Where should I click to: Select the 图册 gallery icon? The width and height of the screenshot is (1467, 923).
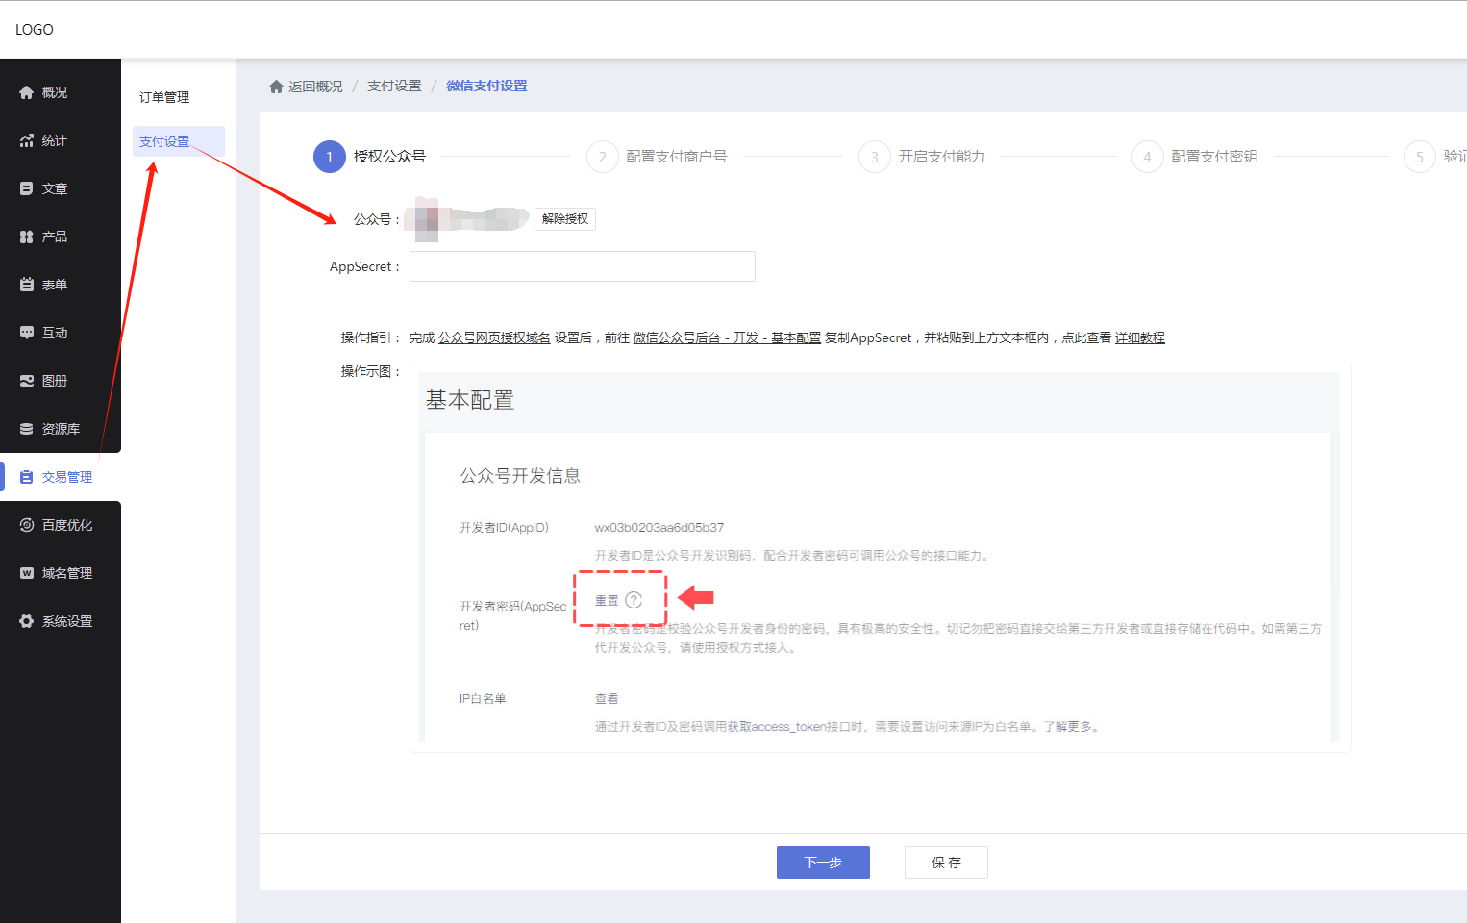click(27, 381)
